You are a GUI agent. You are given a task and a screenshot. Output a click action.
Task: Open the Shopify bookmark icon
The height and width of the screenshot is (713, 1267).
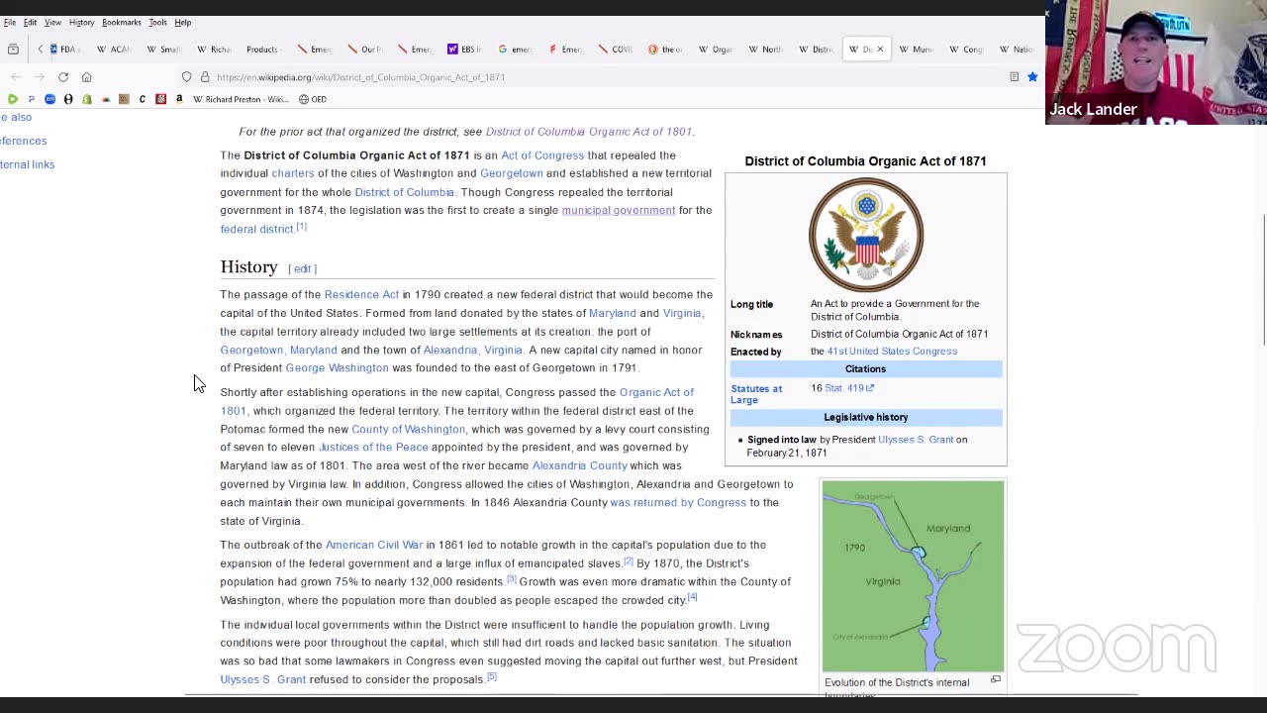coord(87,99)
